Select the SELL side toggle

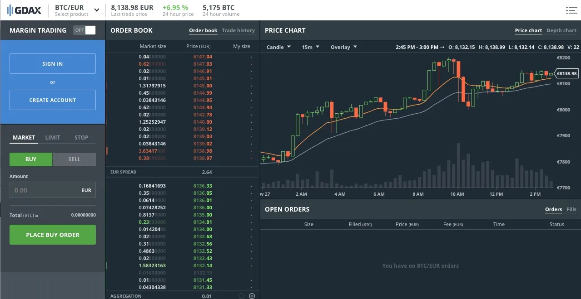tap(74, 159)
